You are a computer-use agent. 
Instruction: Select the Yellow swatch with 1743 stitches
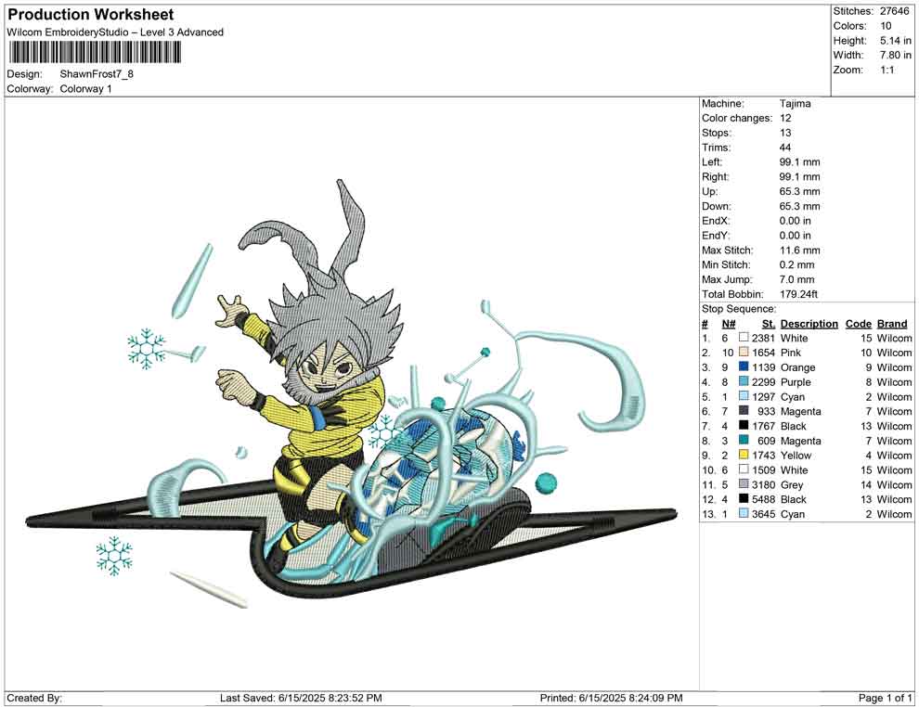744,455
